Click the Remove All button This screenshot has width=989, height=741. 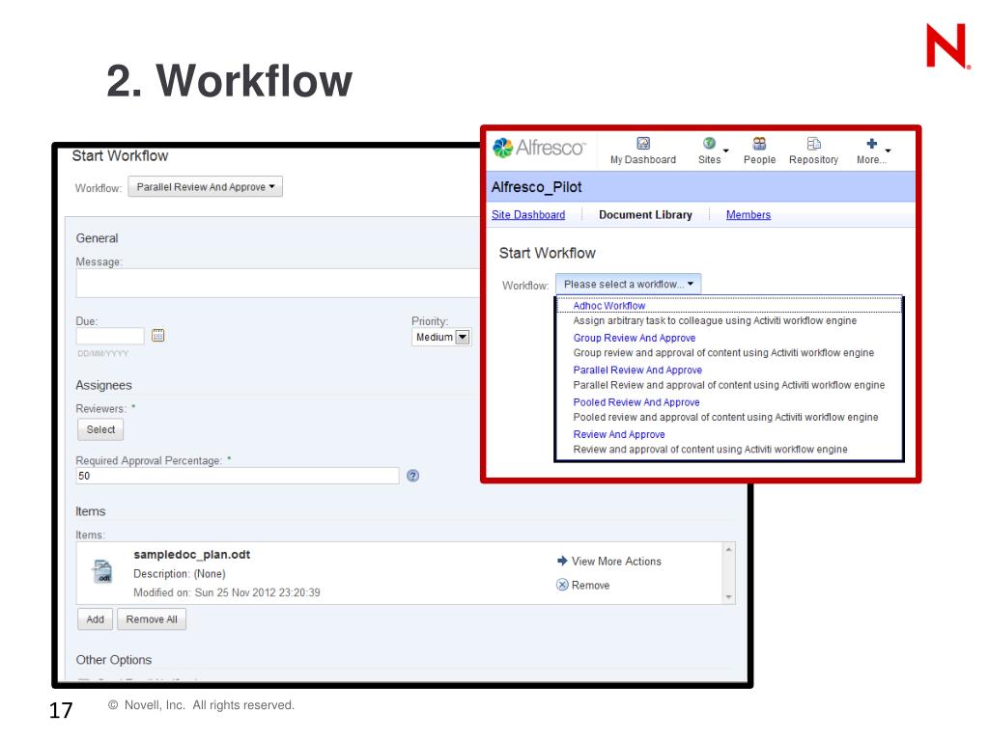click(152, 619)
